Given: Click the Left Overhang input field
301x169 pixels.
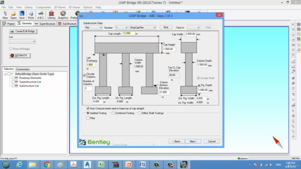Looking at the screenshot, I should point(91,65).
